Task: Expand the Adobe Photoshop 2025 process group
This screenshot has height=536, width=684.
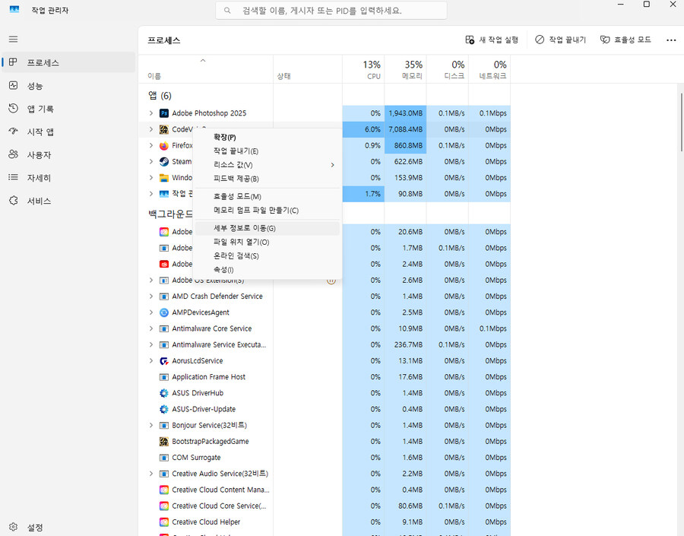Action: tap(150, 113)
